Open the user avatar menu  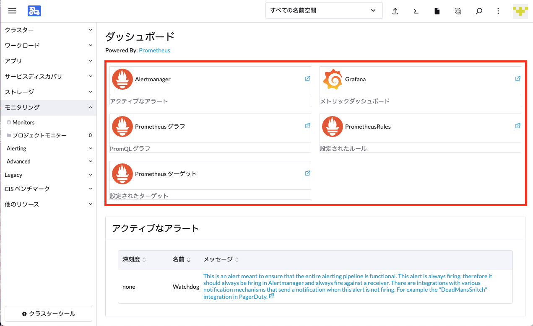(x=520, y=11)
